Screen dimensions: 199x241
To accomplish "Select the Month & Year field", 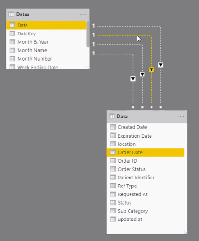I will 46,42.
